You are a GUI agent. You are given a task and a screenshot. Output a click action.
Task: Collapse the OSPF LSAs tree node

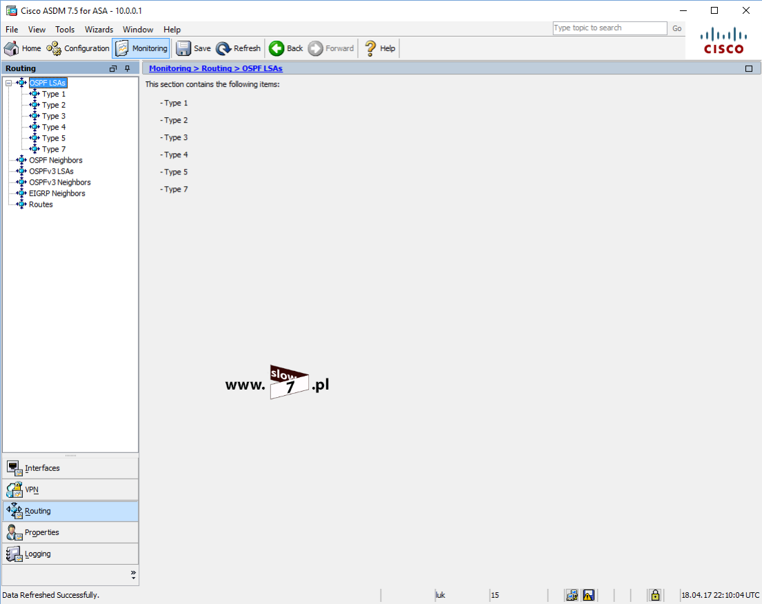click(x=8, y=83)
